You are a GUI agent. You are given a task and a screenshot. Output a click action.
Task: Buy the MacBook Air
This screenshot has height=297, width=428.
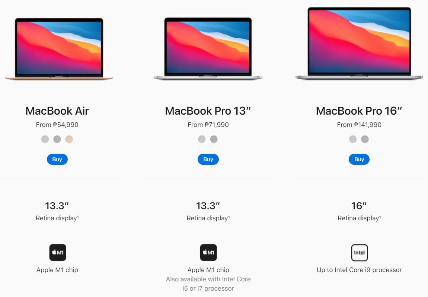pos(57,159)
